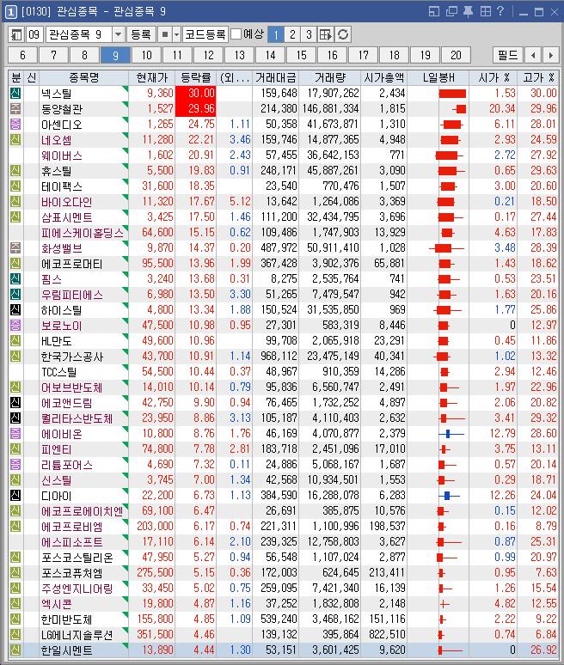Click the 신 badge icon of 네오셈 row

pyautogui.click(x=15, y=139)
